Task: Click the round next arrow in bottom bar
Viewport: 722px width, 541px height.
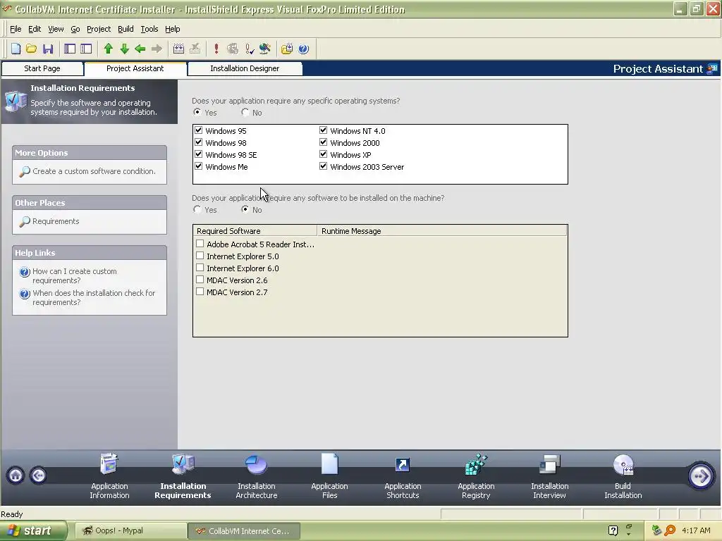Action: 700,475
